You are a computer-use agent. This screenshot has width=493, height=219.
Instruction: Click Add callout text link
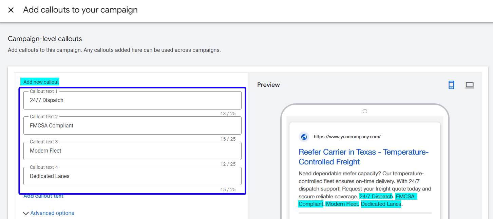coord(43,196)
